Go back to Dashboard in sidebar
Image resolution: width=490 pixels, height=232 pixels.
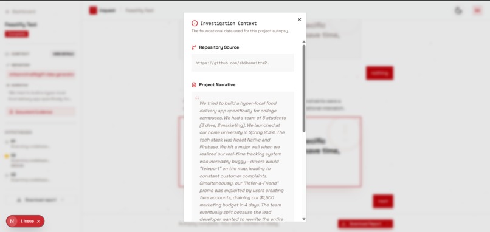click(20, 12)
